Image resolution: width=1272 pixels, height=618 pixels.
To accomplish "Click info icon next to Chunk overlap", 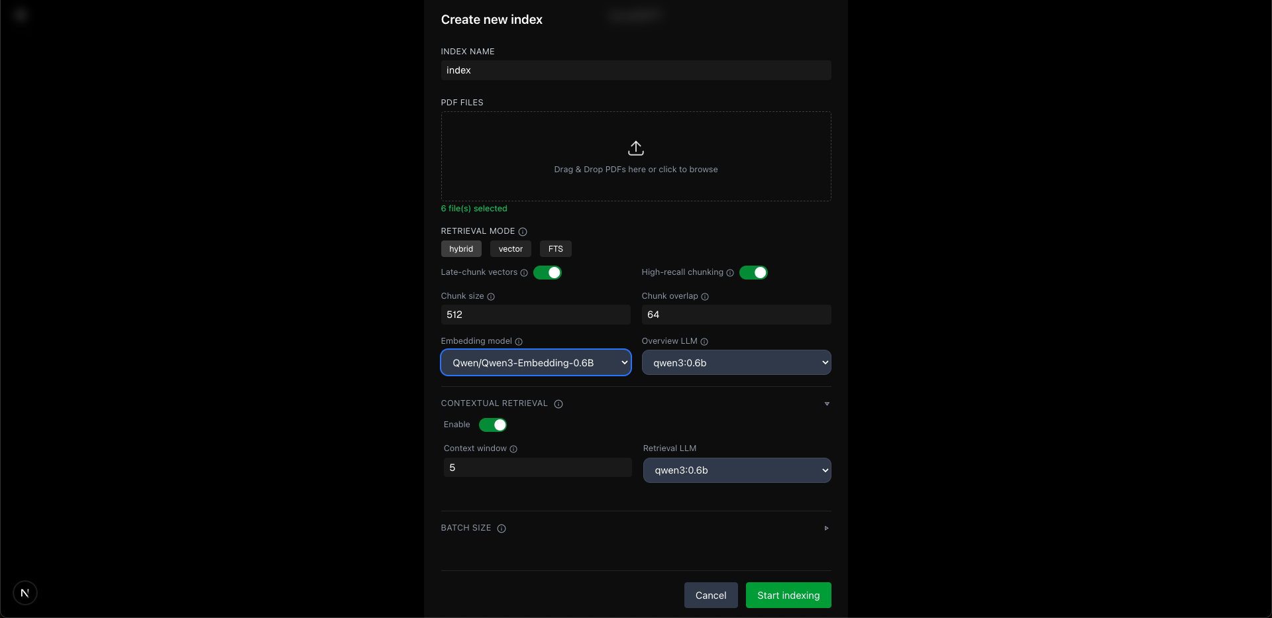I will 705,297.
